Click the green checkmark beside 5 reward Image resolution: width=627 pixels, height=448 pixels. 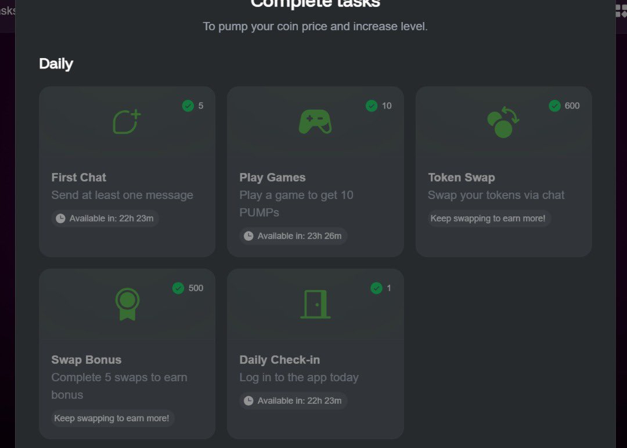tap(188, 106)
